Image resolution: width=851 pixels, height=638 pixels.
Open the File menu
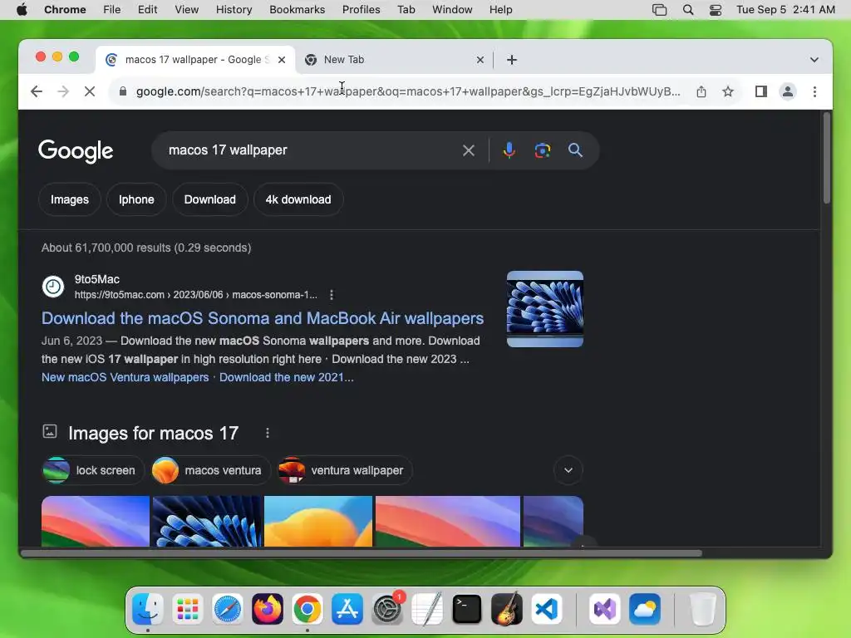point(112,10)
